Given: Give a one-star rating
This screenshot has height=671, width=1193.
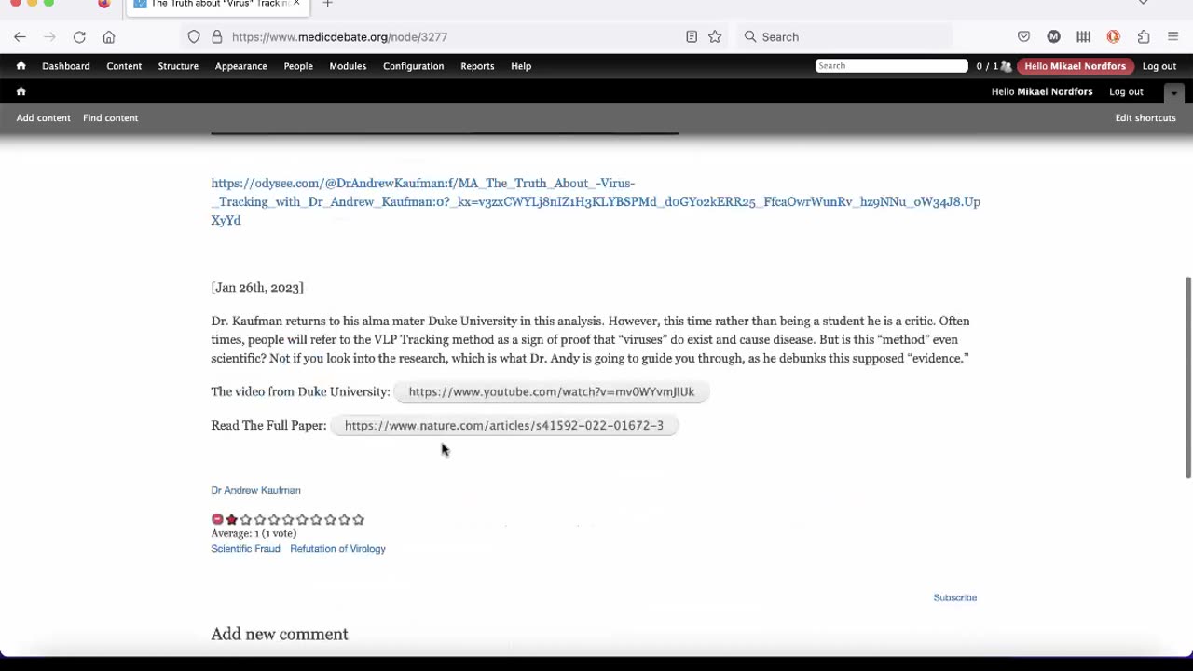Looking at the screenshot, I should (x=231, y=519).
